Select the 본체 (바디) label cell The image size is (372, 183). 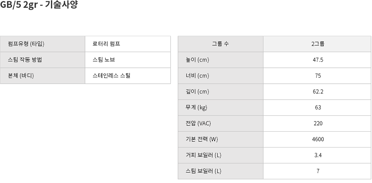click(x=21, y=76)
